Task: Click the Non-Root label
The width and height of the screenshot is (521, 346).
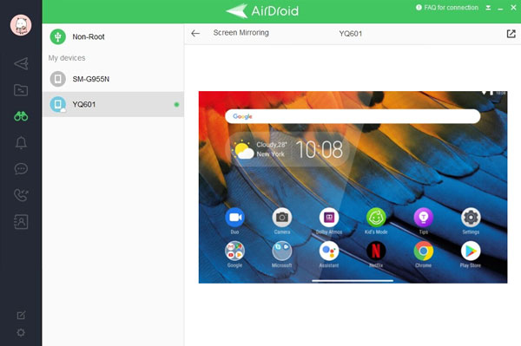Action: pyautogui.click(x=89, y=36)
